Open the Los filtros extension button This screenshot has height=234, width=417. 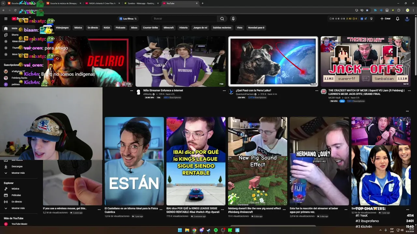click(x=128, y=19)
